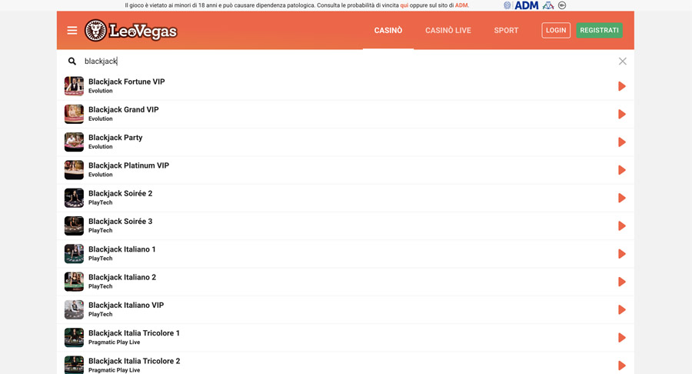Viewport: 692px width, 374px height.
Task: Click the ADM logo in top bar
Action: [527, 5]
